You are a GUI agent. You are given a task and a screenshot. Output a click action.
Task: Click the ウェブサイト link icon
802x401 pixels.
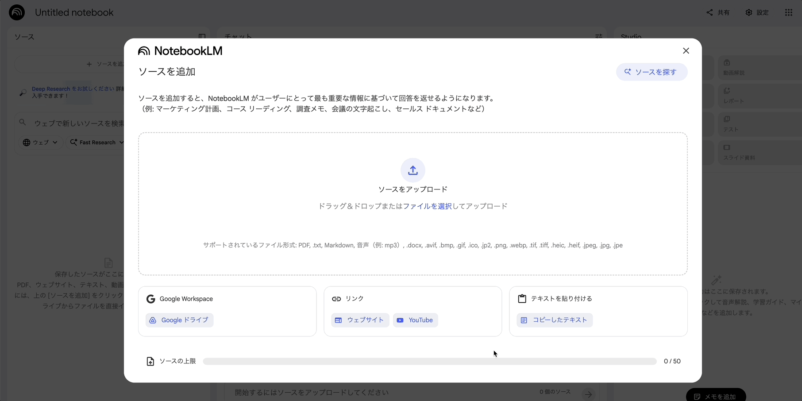339,320
